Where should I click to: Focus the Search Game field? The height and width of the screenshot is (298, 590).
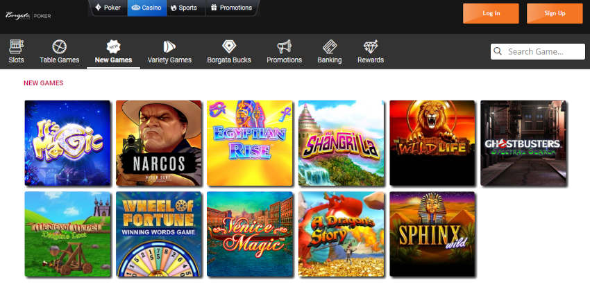[x=538, y=51]
